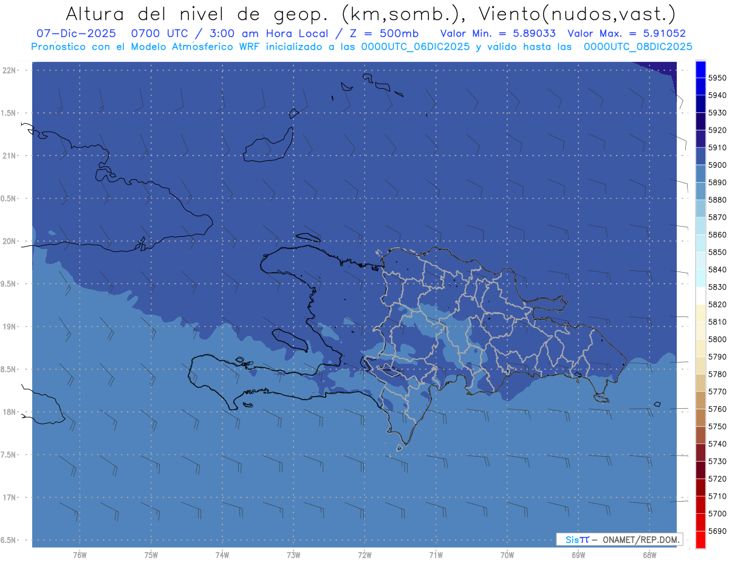The height and width of the screenshot is (563, 729).
Task: Click the '68W' longitude axis label
Action: pos(649,554)
